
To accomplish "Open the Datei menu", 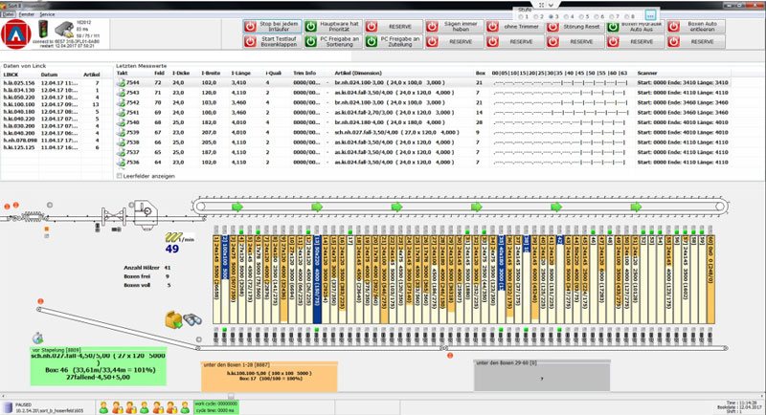I will click(9, 15).
